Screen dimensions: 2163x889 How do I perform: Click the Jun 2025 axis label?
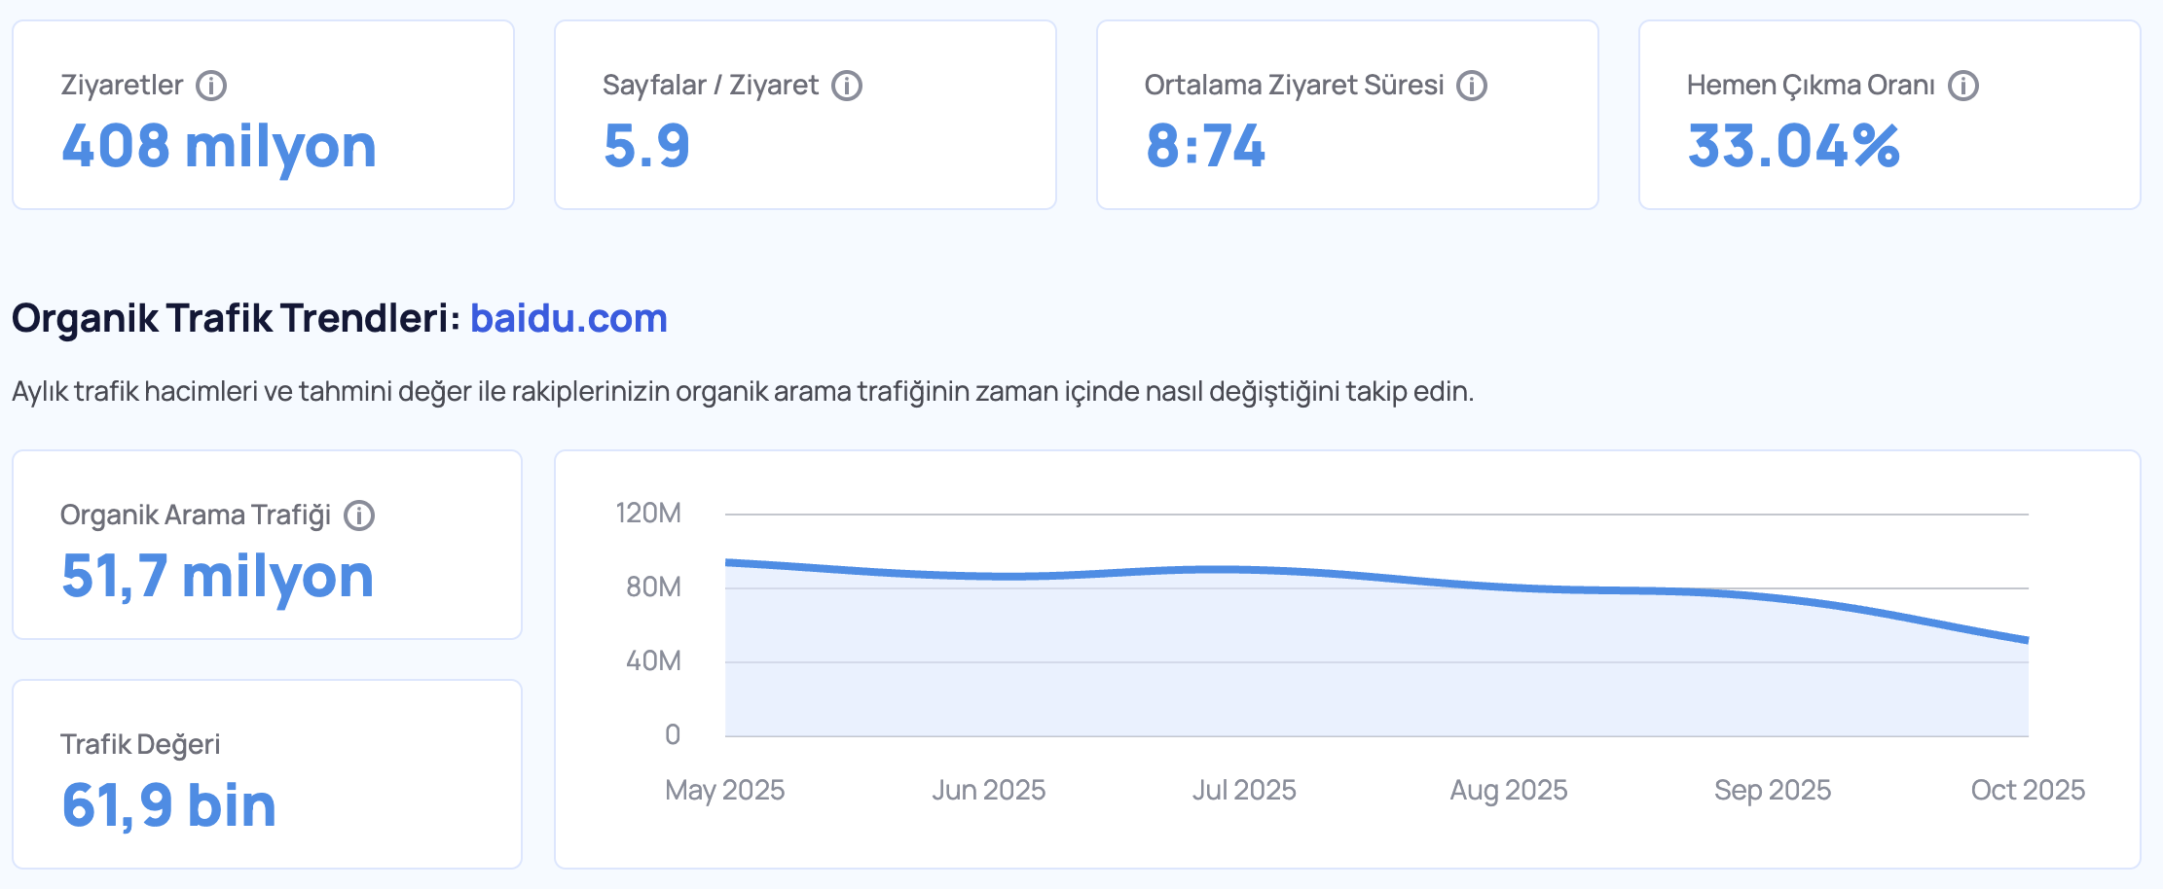click(x=989, y=790)
